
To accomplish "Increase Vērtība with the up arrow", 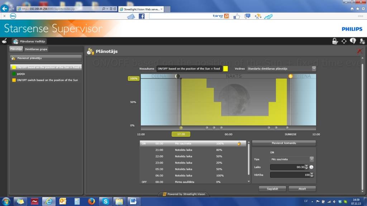I will click(x=311, y=173).
